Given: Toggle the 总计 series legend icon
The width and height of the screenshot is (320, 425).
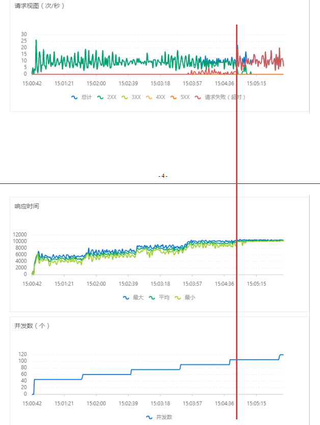Looking at the screenshot, I should pyautogui.click(x=74, y=97).
